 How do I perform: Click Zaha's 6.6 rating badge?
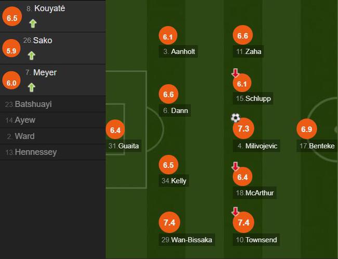pos(242,35)
